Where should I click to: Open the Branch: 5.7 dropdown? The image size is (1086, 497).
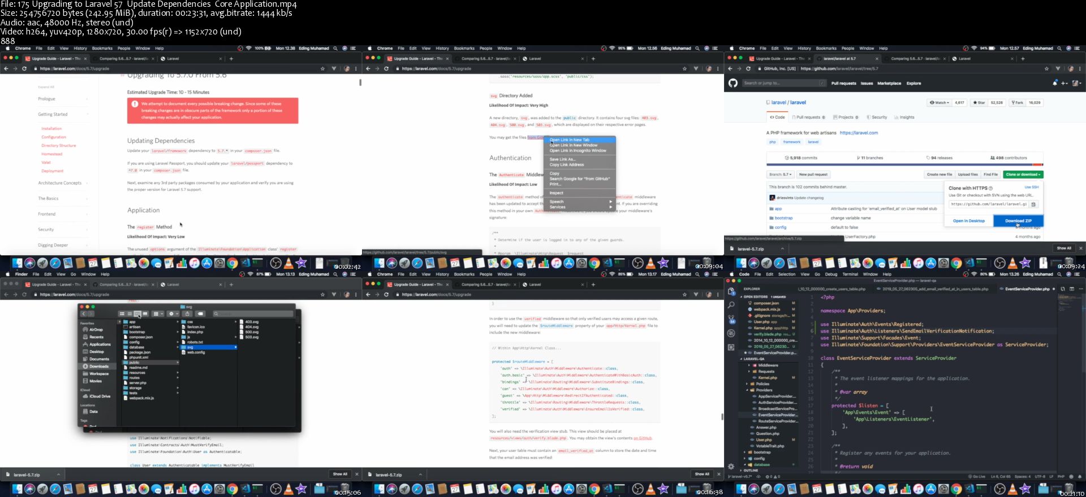tap(781, 175)
